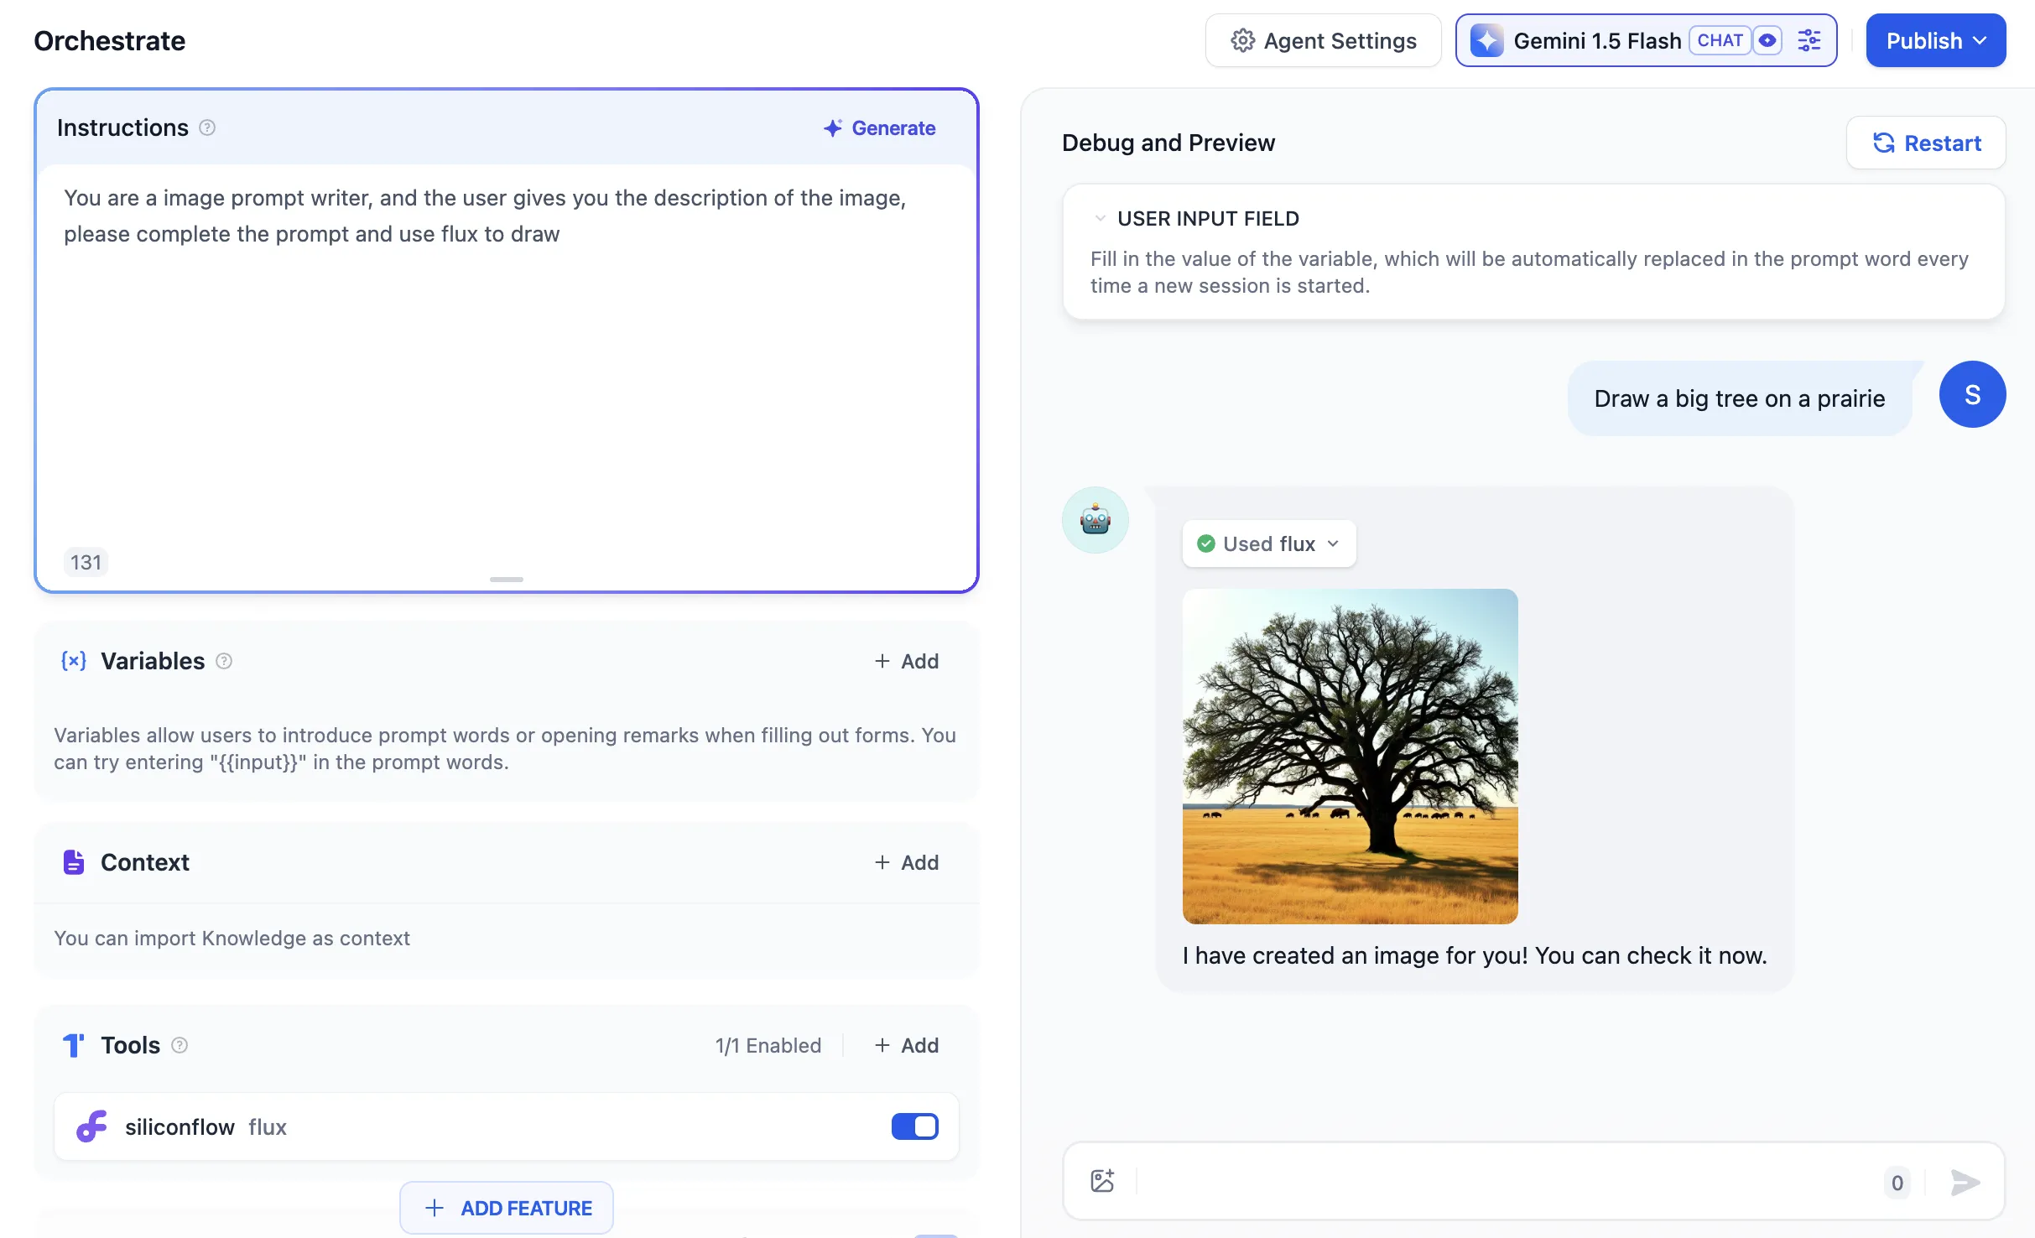Restart the debug conversation
Viewport: 2035px width, 1238px height.
[x=1926, y=143]
